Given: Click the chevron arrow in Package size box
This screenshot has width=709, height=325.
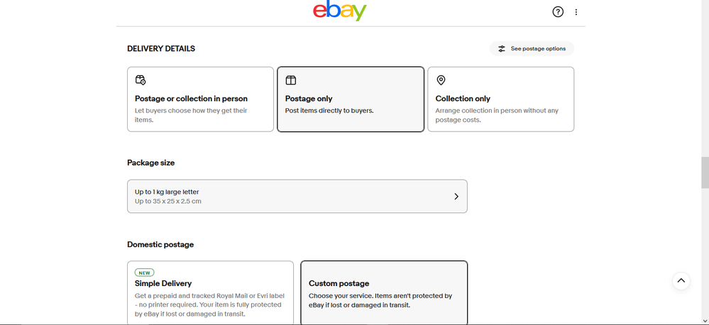Looking at the screenshot, I should [x=456, y=196].
